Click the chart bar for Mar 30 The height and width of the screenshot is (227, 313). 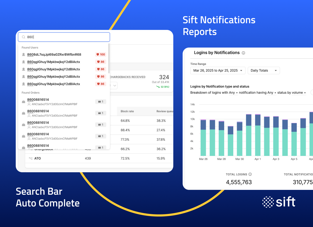pyautogui.click(x=239, y=139)
